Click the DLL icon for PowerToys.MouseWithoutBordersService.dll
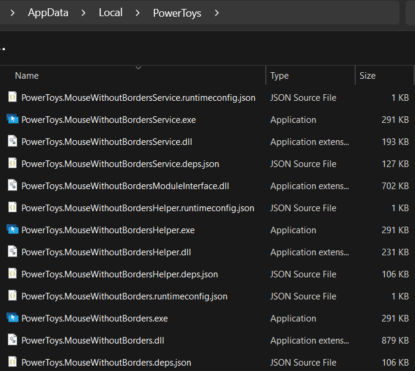Image resolution: width=415 pixels, height=371 pixels. click(x=13, y=141)
